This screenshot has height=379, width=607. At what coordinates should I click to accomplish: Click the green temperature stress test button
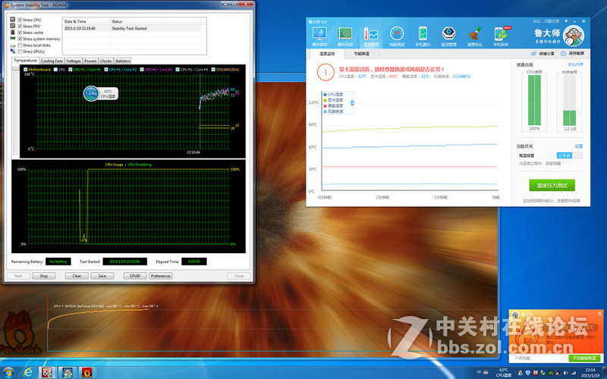click(552, 185)
